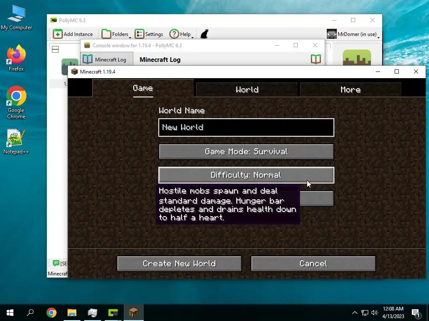Open Chrome from the taskbar
The height and width of the screenshot is (321, 429).
(x=52, y=313)
